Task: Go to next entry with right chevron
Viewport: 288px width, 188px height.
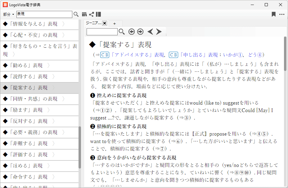Action: click(x=159, y=32)
